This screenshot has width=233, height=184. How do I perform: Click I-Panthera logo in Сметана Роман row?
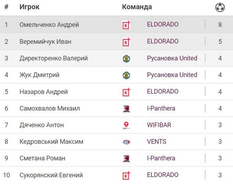126,158
